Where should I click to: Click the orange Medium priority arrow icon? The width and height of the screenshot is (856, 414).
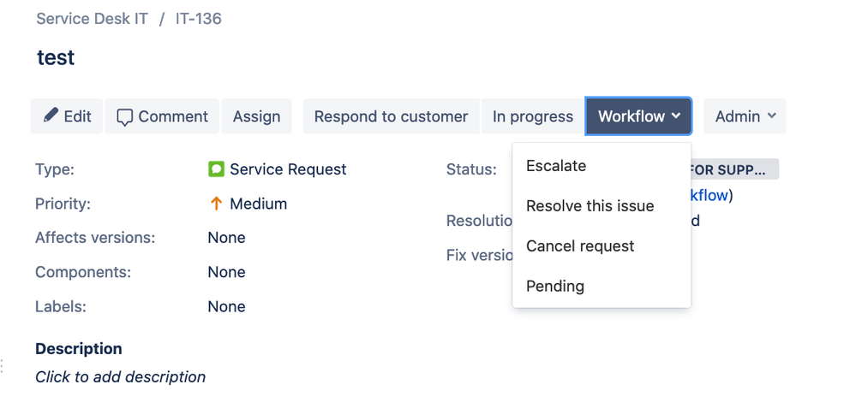(216, 204)
